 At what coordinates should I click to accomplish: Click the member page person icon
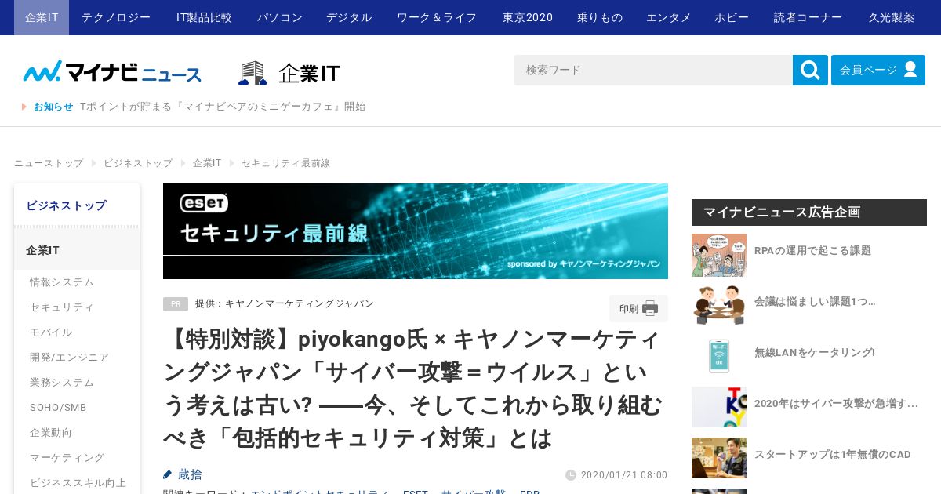point(910,70)
